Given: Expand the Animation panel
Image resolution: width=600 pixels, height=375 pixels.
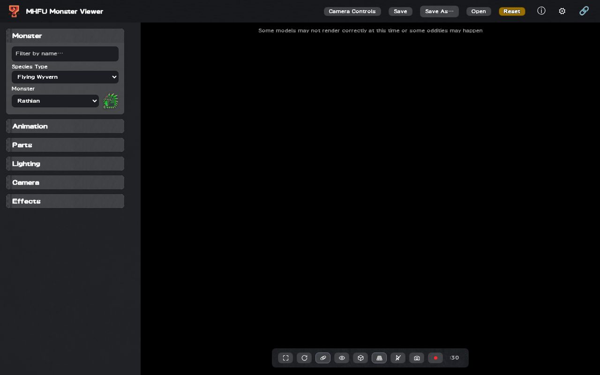Looking at the screenshot, I should tap(65, 126).
